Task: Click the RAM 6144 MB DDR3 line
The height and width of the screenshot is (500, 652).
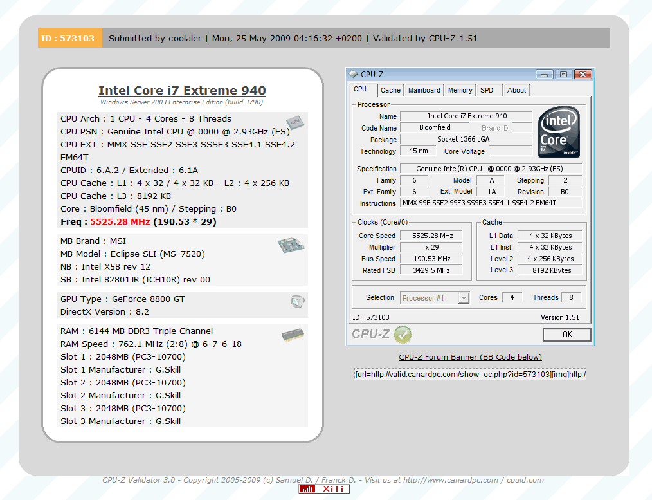Action: (x=136, y=331)
